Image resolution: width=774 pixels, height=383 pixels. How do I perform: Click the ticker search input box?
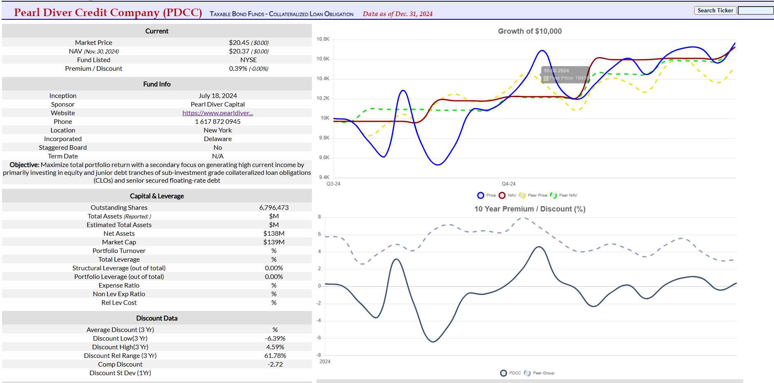(x=755, y=10)
